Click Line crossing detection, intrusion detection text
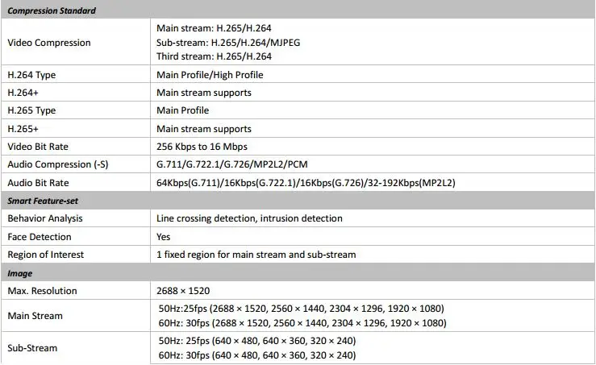Image resolution: width=596 pixels, height=365 pixels. [249, 218]
